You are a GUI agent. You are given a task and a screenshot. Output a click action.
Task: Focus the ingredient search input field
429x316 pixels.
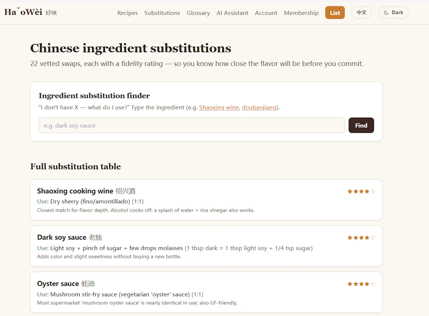[x=192, y=125]
